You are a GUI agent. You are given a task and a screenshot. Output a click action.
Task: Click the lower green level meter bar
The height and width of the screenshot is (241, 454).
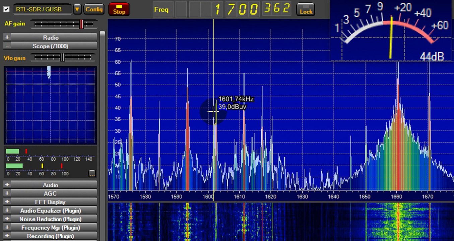(14, 166)
